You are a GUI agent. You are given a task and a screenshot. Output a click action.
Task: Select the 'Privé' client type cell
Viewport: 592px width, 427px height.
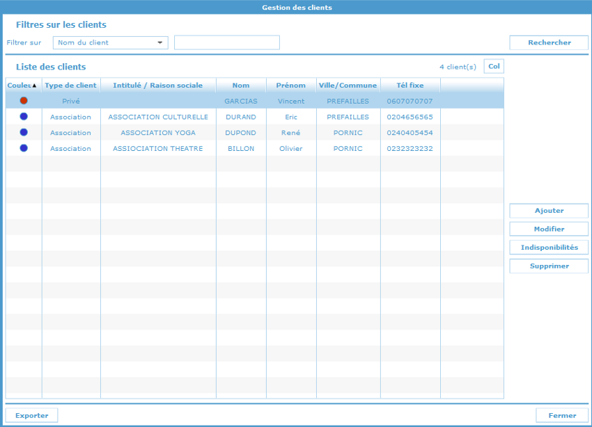[71, 101]
